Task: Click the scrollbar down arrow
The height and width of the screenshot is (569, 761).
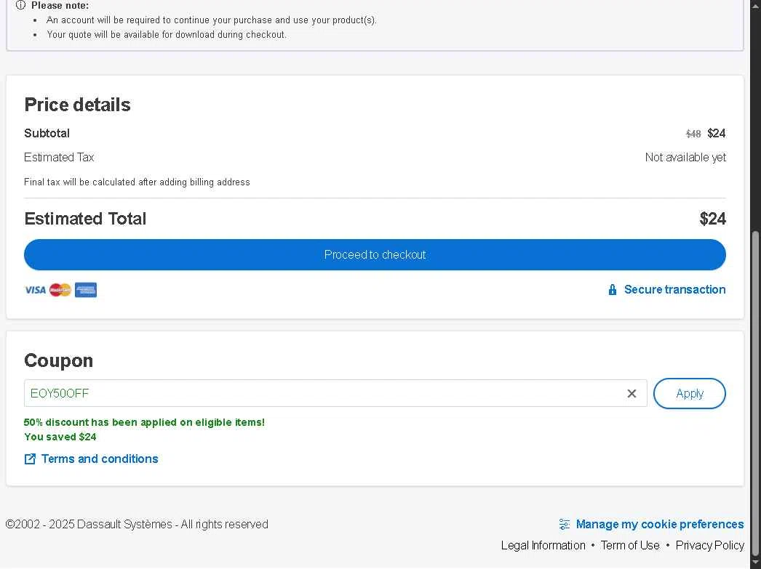Action: click(x=755, y=562)
